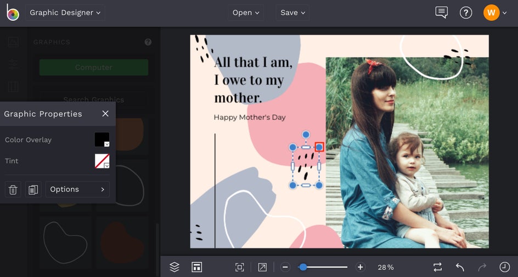Click the Color Overlay label
This screenshot has width=518, height=277.
[x=28, y=140]
